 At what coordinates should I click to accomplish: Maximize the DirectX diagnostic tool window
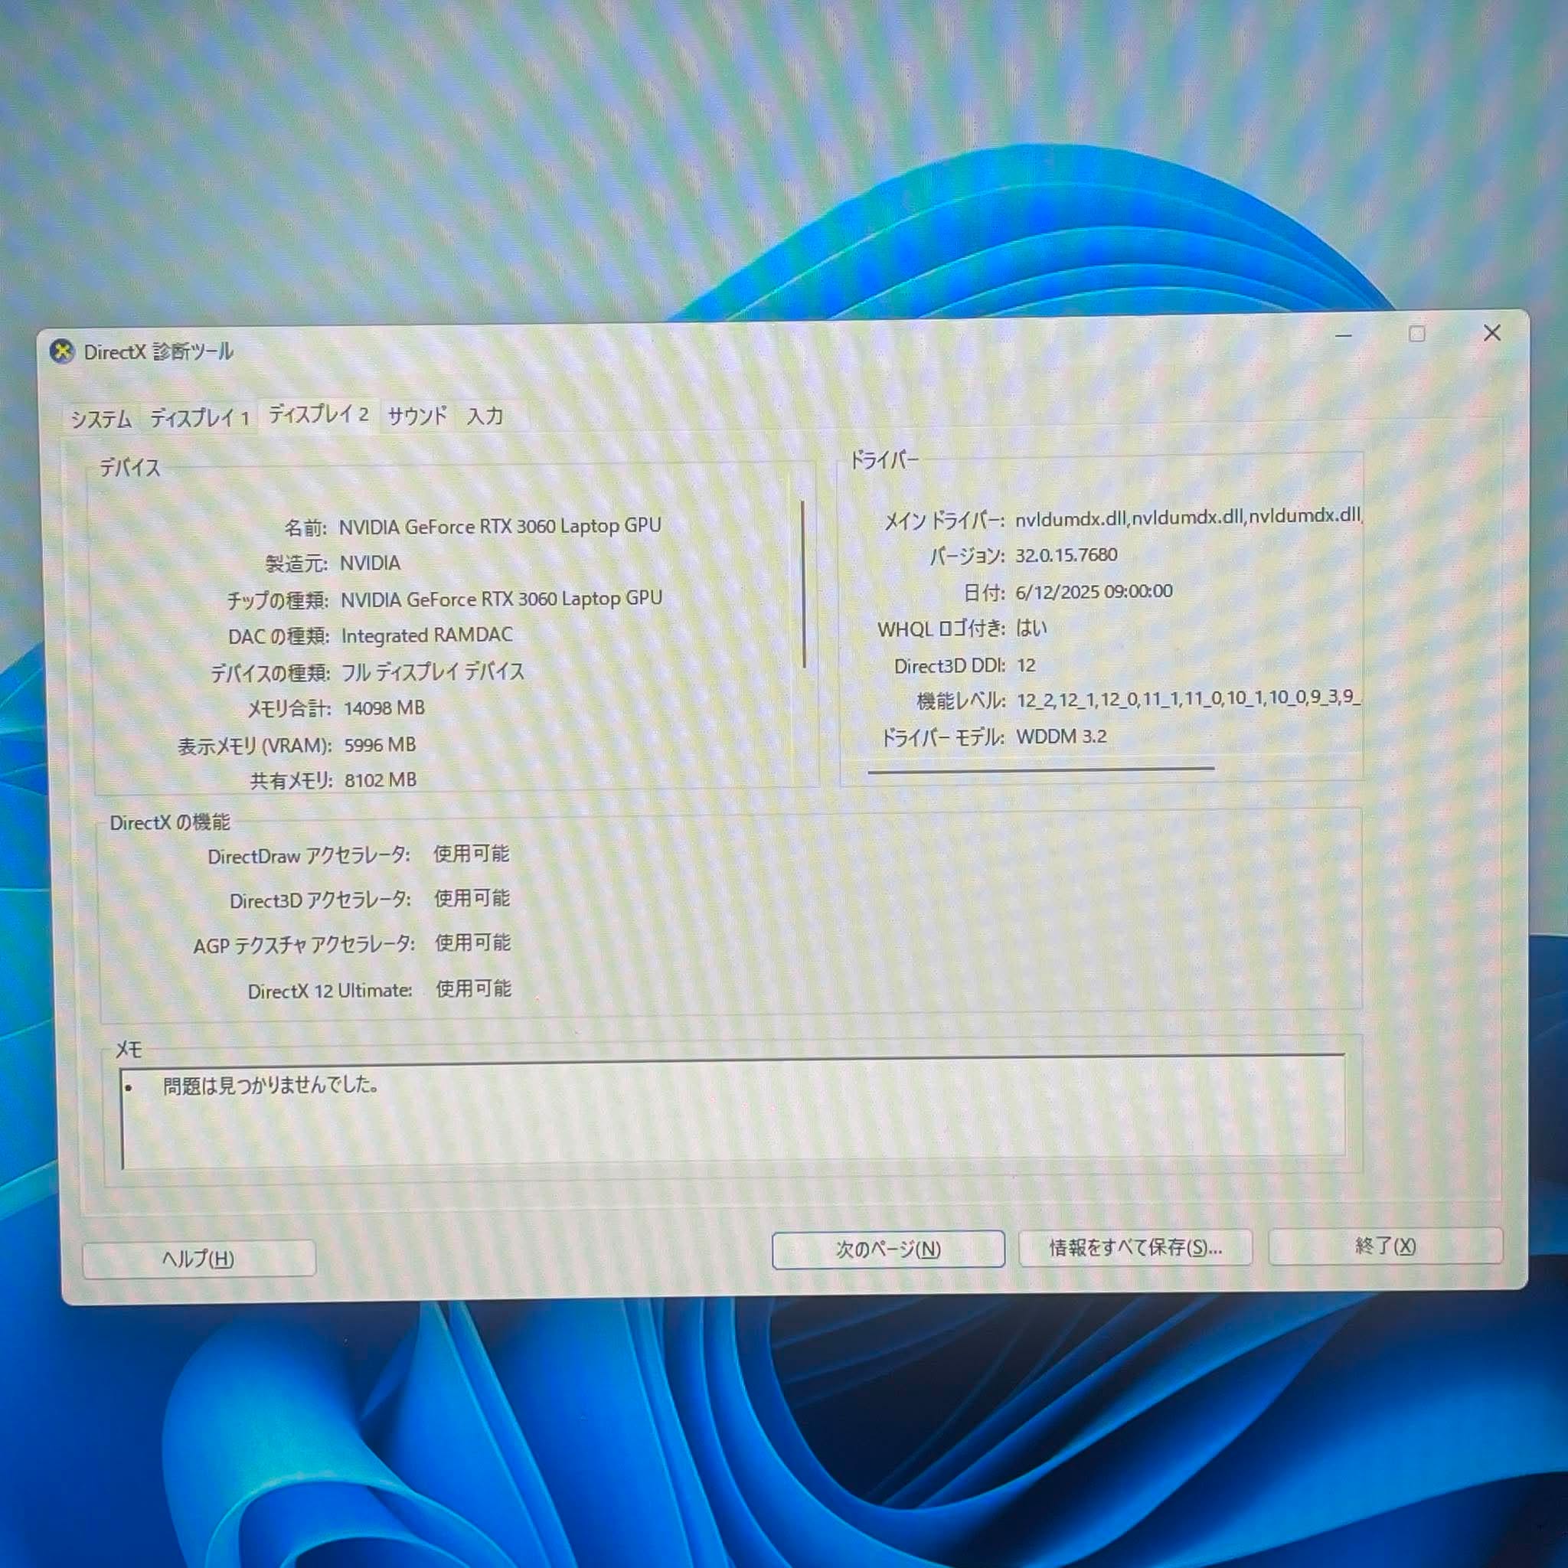[x=1417, y=334]
